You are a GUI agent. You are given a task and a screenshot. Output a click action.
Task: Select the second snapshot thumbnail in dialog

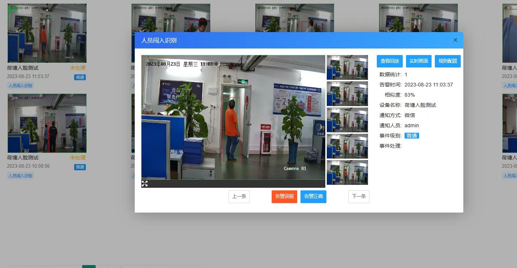tap(347, 94)
